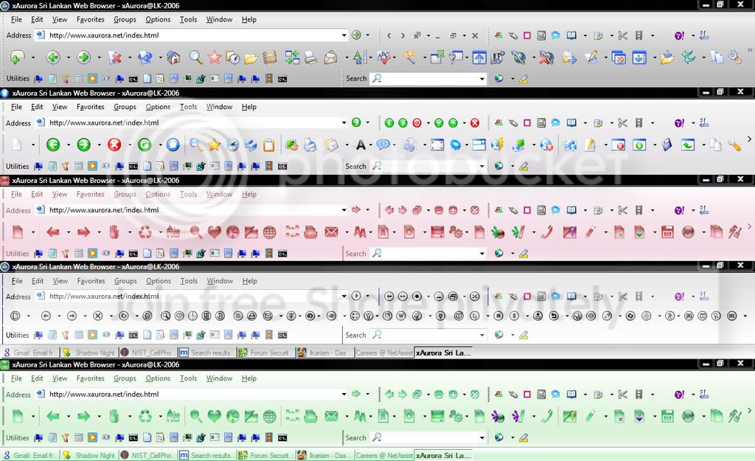The width and height of the screenshot is (755, 461).
Task: Click red Back arrow in pink window
Action: 53,232
